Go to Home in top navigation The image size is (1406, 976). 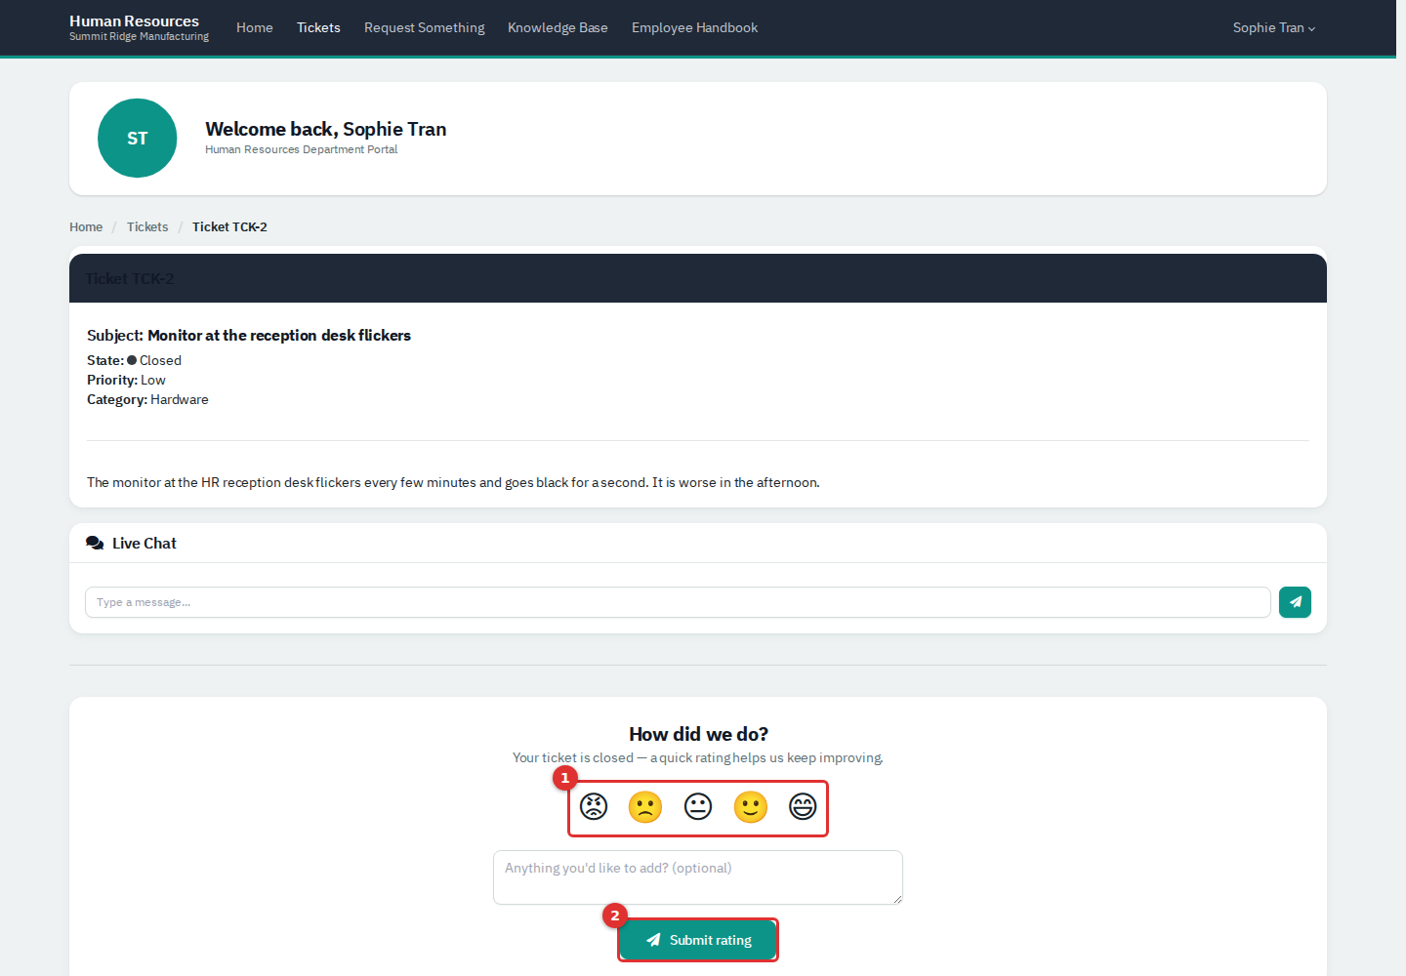pyautogui.click(x=255, y=27)
